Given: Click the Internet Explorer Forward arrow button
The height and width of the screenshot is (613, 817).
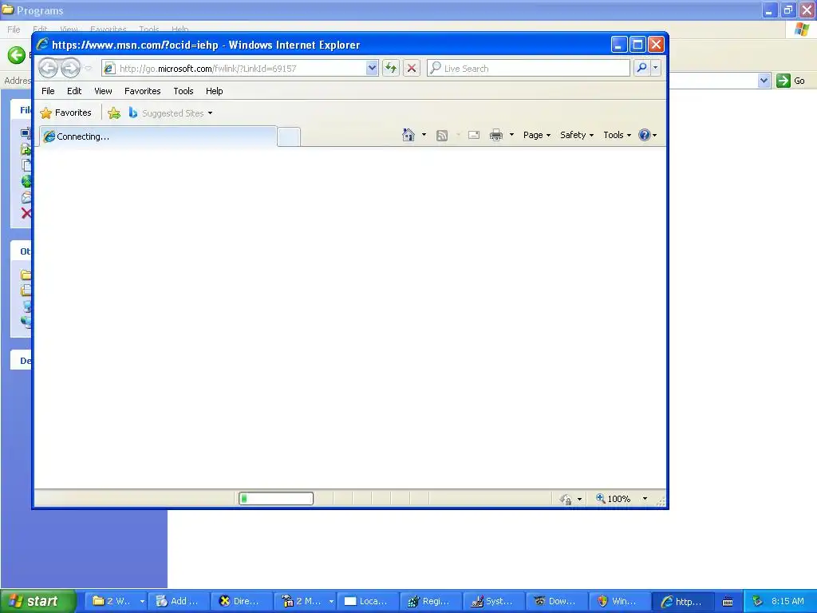Looking at the screenshot, I should [70, 68].
